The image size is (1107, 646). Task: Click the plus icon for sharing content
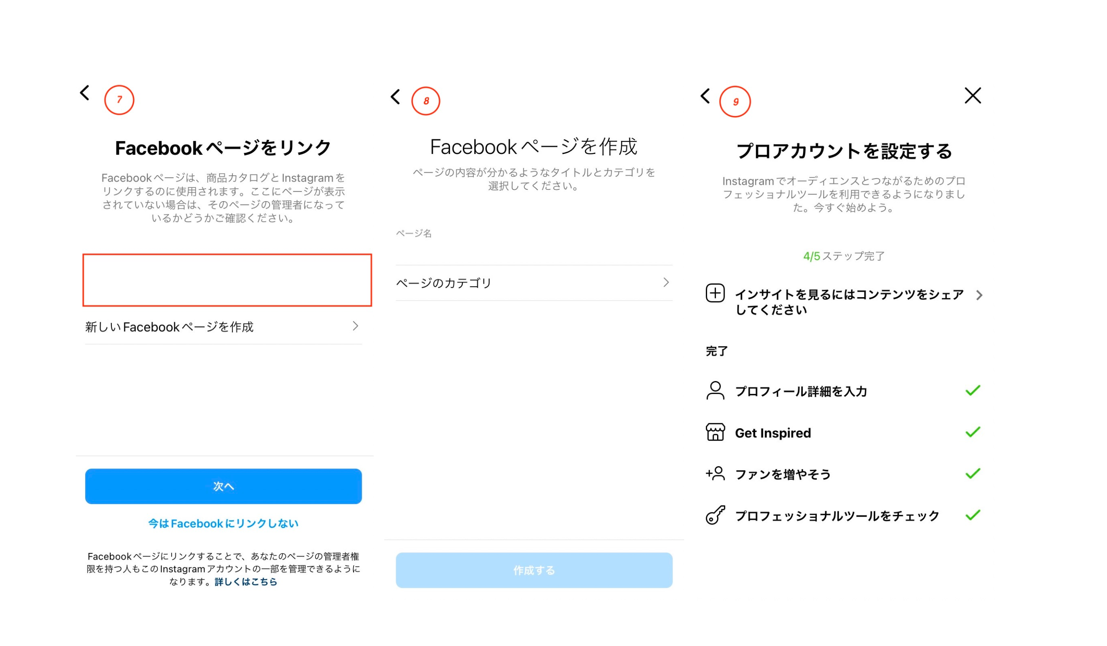coord(715,293)
